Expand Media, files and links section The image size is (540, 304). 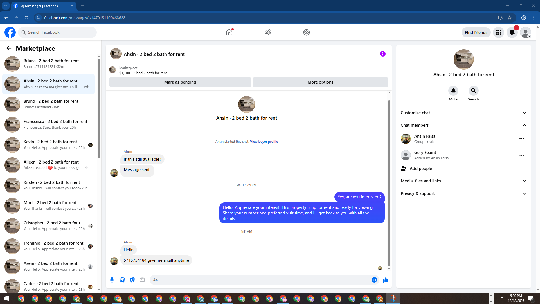(463, 181)
